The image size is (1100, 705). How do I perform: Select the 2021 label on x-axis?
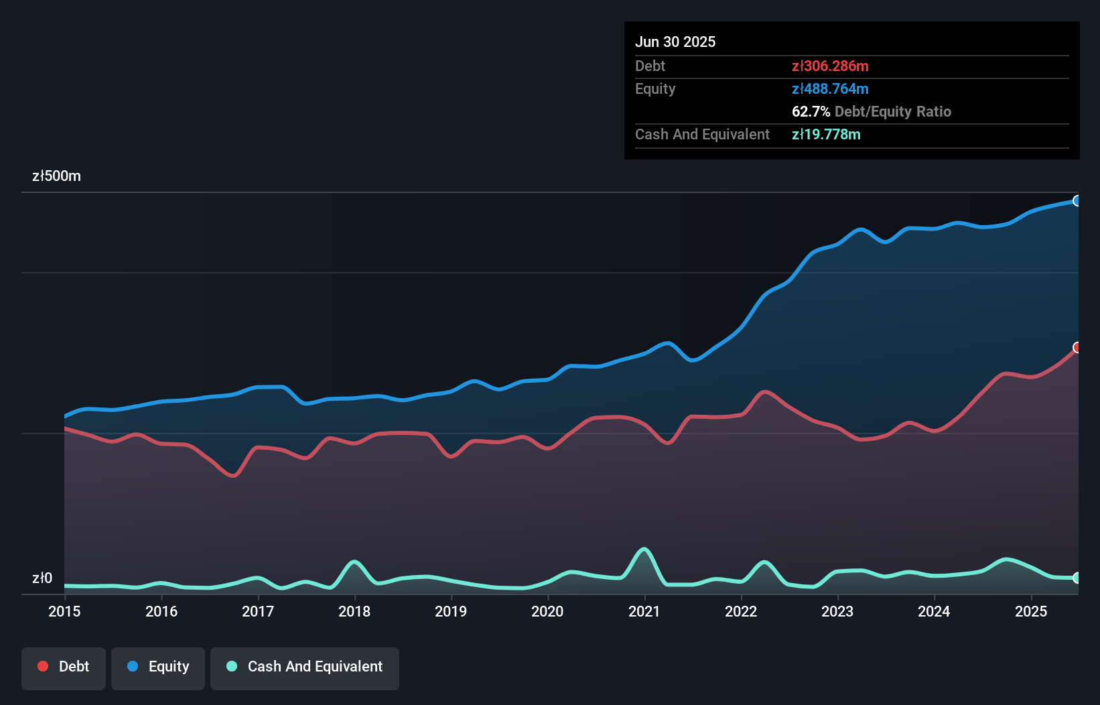click(644, 611)
